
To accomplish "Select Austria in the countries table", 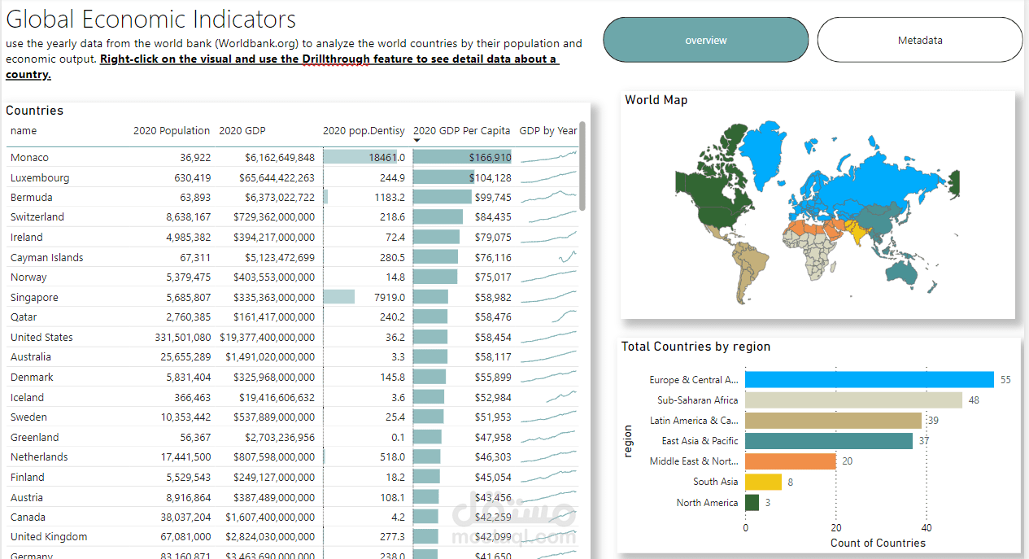I will coord(27,497).
